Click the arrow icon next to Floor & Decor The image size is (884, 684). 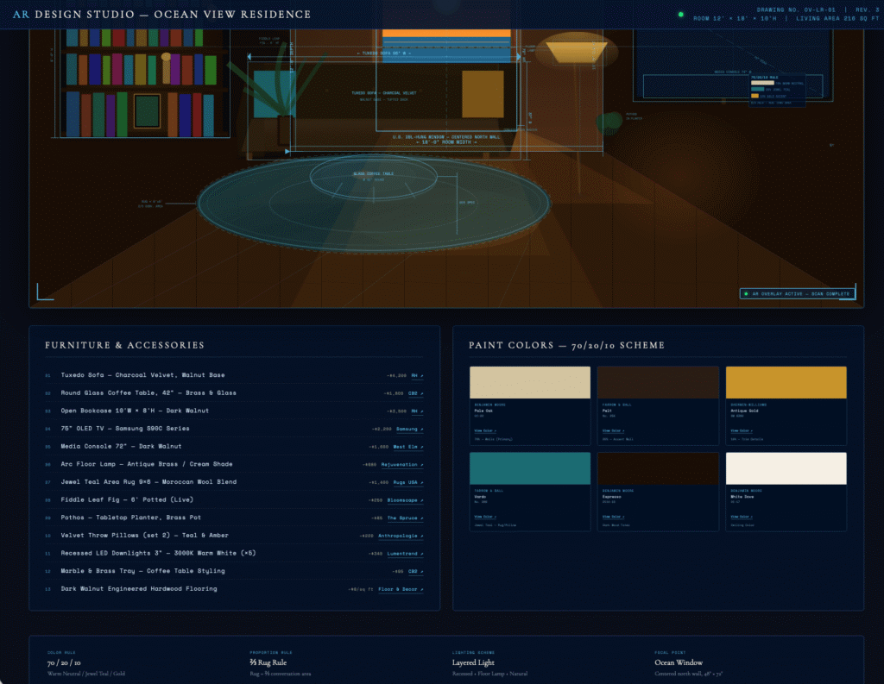click(x=421, y=588)
